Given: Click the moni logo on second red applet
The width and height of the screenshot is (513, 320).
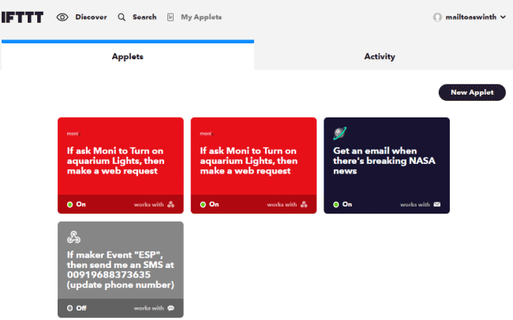Looking at the screenshot, I should 207,133.
